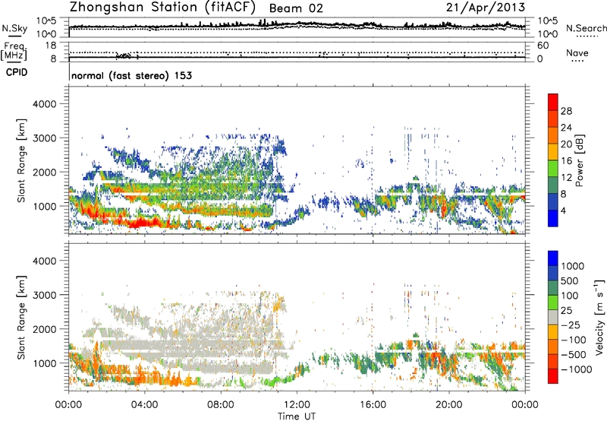Click the red segment of Power colorbar
This screenshot has width=607, height=421.
coord(553,102)
